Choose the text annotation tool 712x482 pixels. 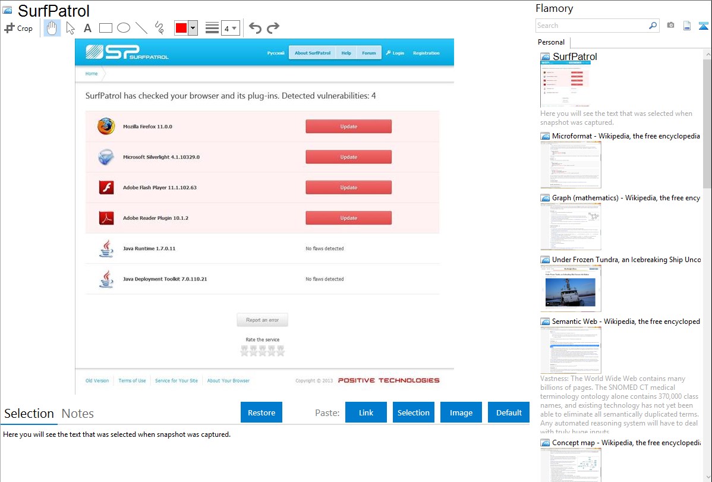[x=87, y=28]
